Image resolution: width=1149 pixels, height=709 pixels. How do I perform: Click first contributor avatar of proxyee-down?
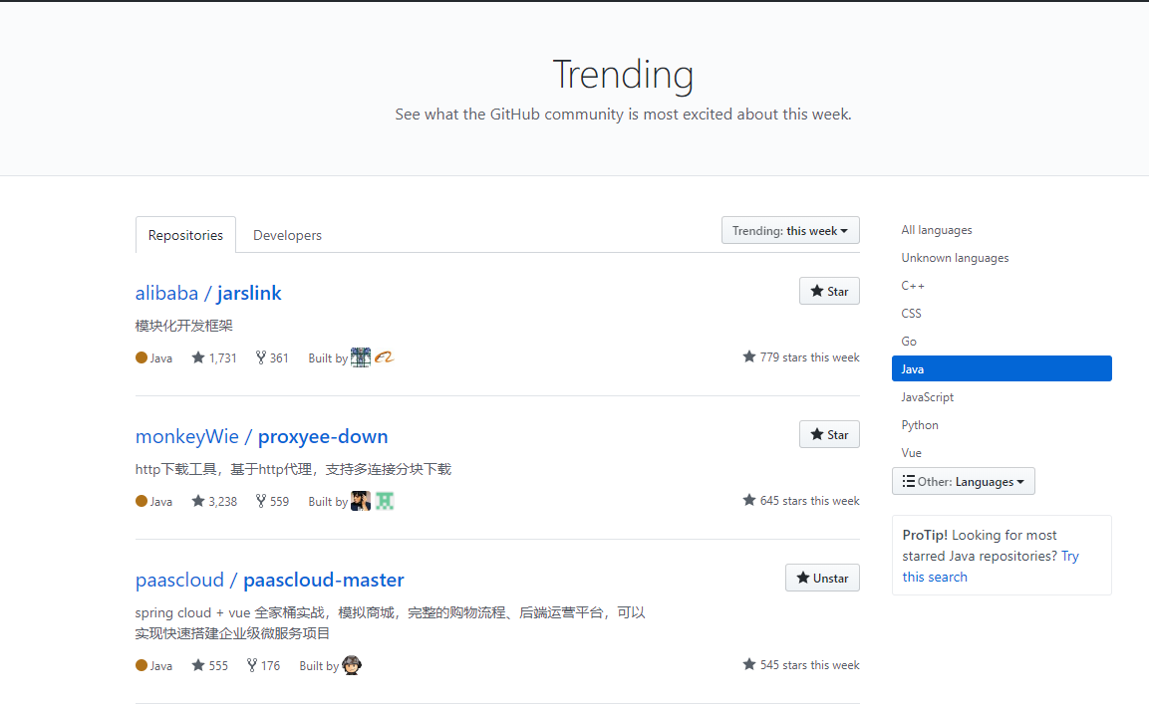361,501
